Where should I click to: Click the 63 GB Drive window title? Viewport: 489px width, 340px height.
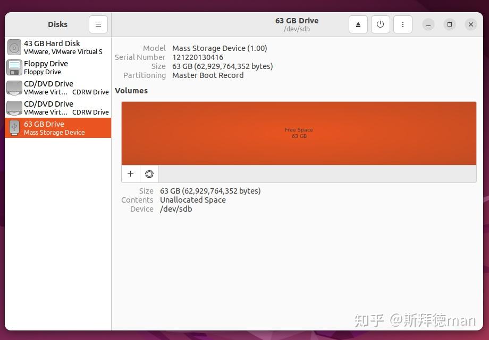[x=297, y=21]
